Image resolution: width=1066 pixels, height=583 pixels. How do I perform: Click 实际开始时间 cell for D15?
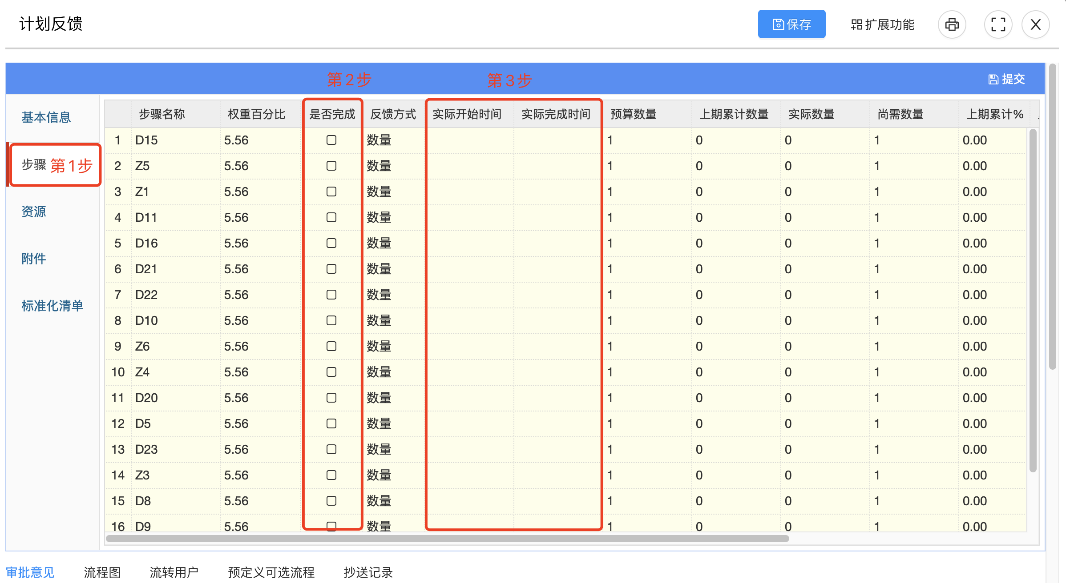click(x=469, y=140)
